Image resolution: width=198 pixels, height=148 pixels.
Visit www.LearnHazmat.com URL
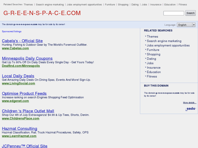coord(19,136)
